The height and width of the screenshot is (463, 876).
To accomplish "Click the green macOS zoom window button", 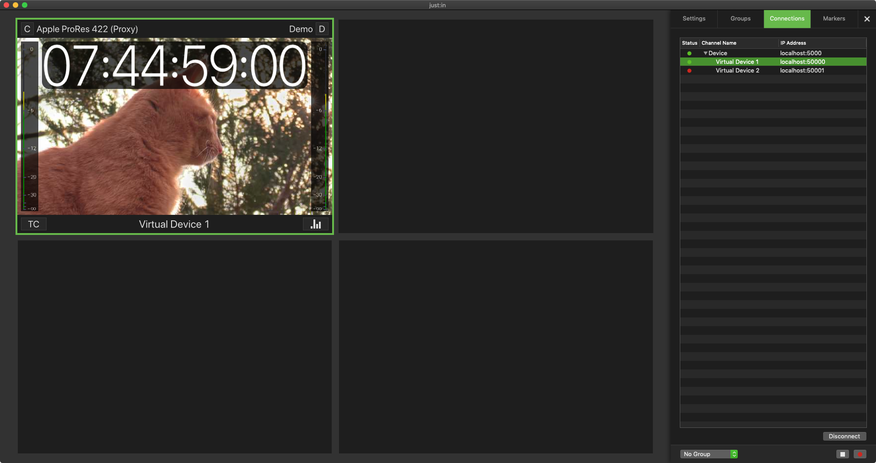I will (25, 5).
